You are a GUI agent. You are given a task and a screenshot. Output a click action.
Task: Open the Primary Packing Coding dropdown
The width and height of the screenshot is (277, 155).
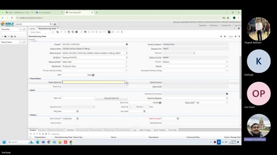click(126, 71)
